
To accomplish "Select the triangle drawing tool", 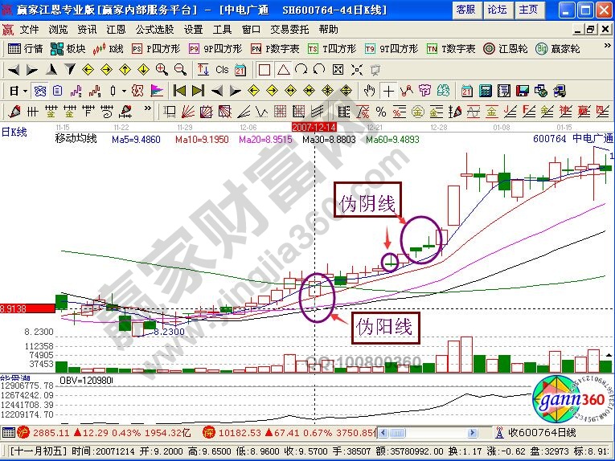I will (283, 70).
